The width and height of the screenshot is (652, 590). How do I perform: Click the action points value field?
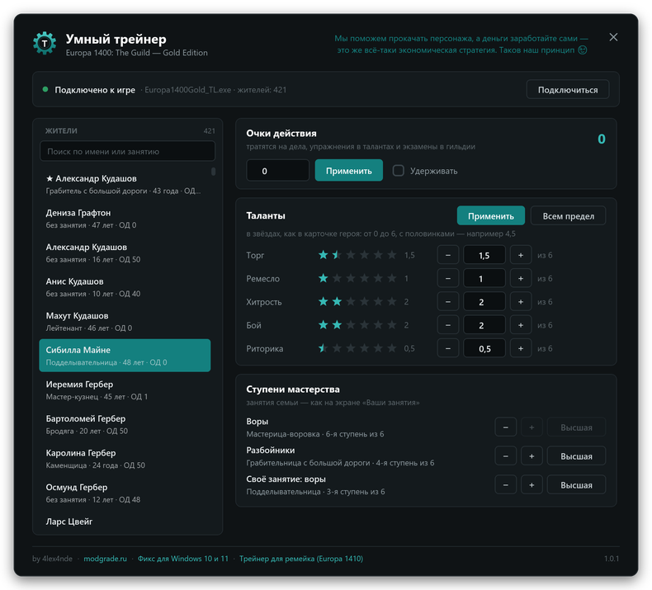click(278, 171)
